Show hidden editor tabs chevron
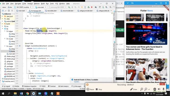 [111, 11]
